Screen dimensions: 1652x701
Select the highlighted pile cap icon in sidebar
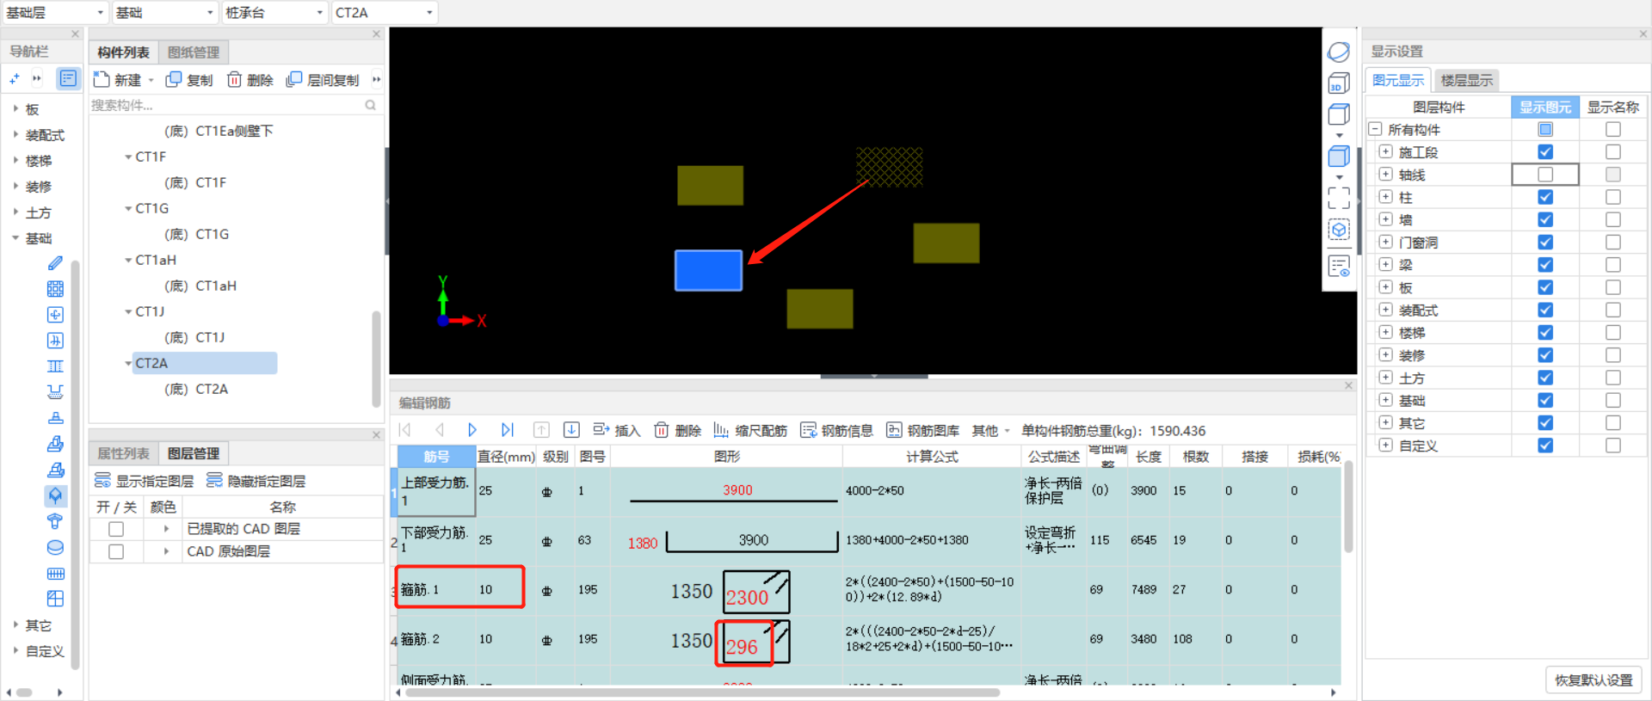click(55, 495)
